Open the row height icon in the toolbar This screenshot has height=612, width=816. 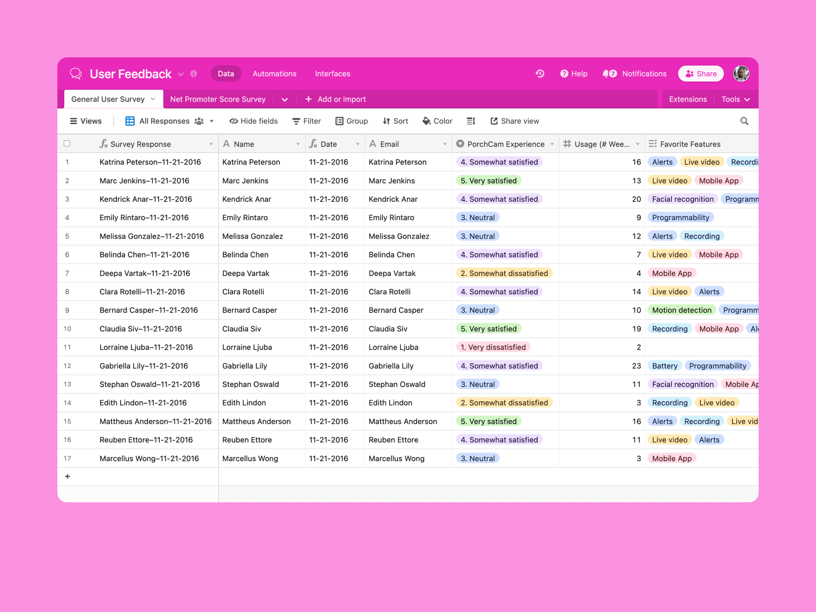[x=471, y=121]
